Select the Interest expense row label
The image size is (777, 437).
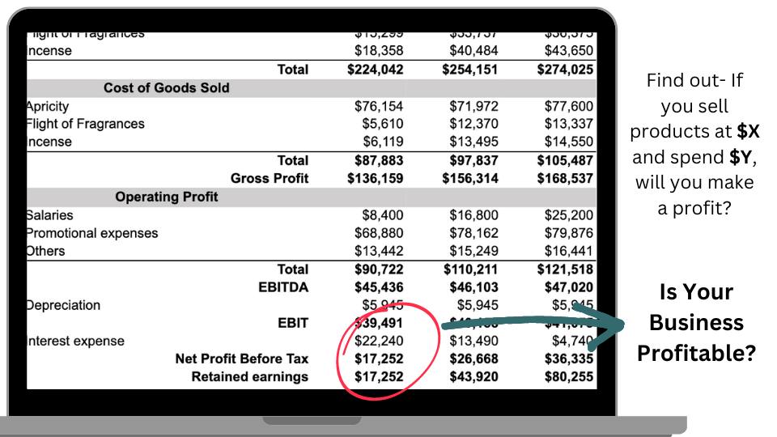(75, 341)
